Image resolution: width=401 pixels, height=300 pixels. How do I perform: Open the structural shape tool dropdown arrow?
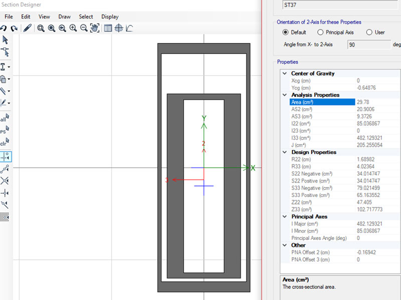(9, 67)
